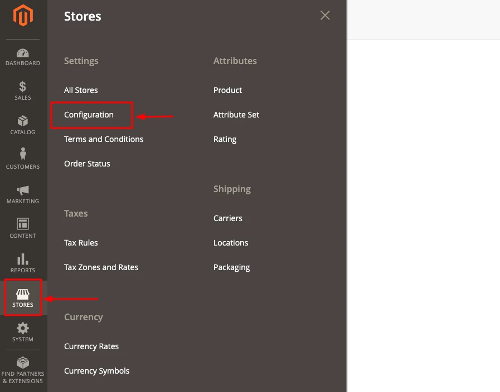Open the System gear icon
Viewport: 500px width, 392px height.
click(x=23, y=329)
